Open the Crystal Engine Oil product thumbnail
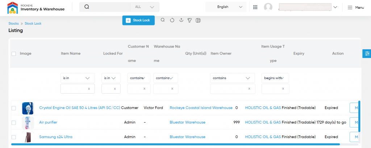The image size is (371, 148). click(x=28, y=108)
